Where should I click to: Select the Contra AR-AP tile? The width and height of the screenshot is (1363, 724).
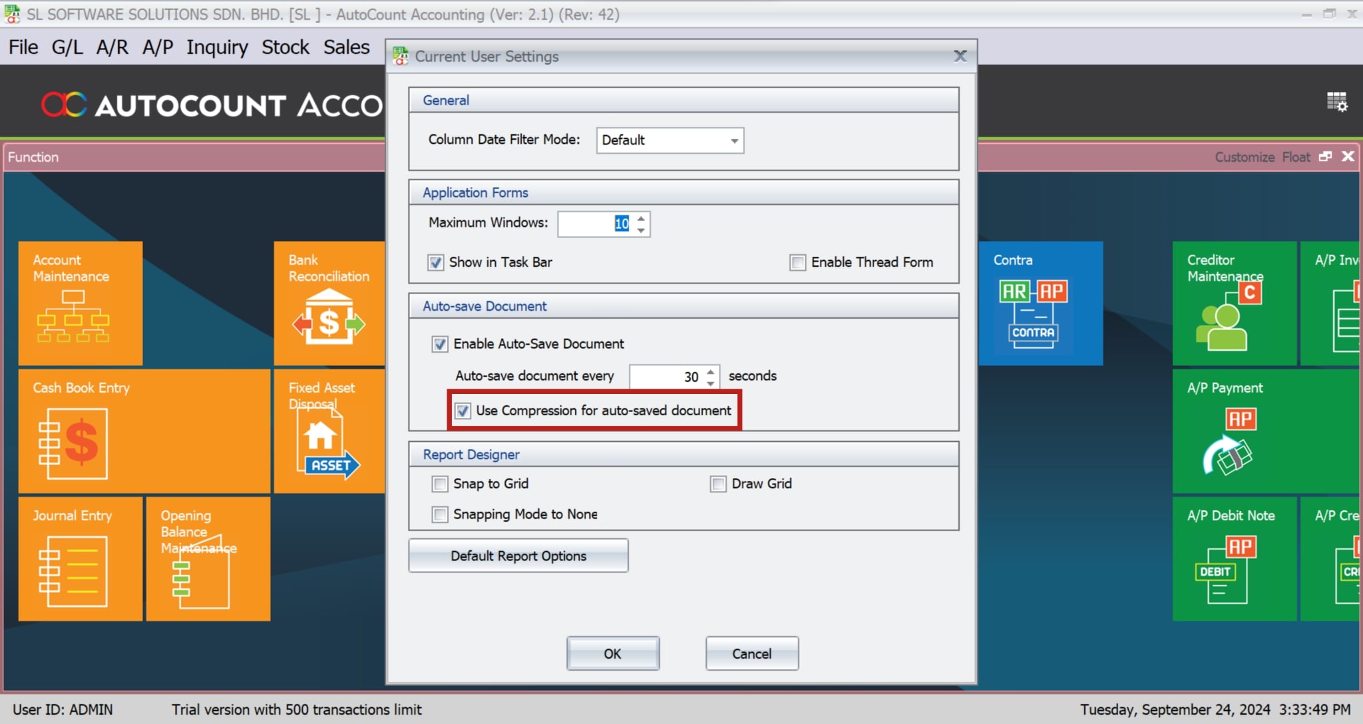coord(1041,303)
